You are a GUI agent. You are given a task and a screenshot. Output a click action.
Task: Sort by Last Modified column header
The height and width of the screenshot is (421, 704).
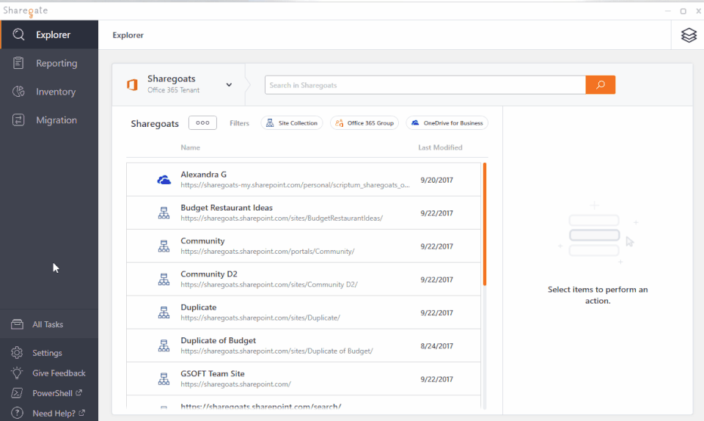(440, 147)
